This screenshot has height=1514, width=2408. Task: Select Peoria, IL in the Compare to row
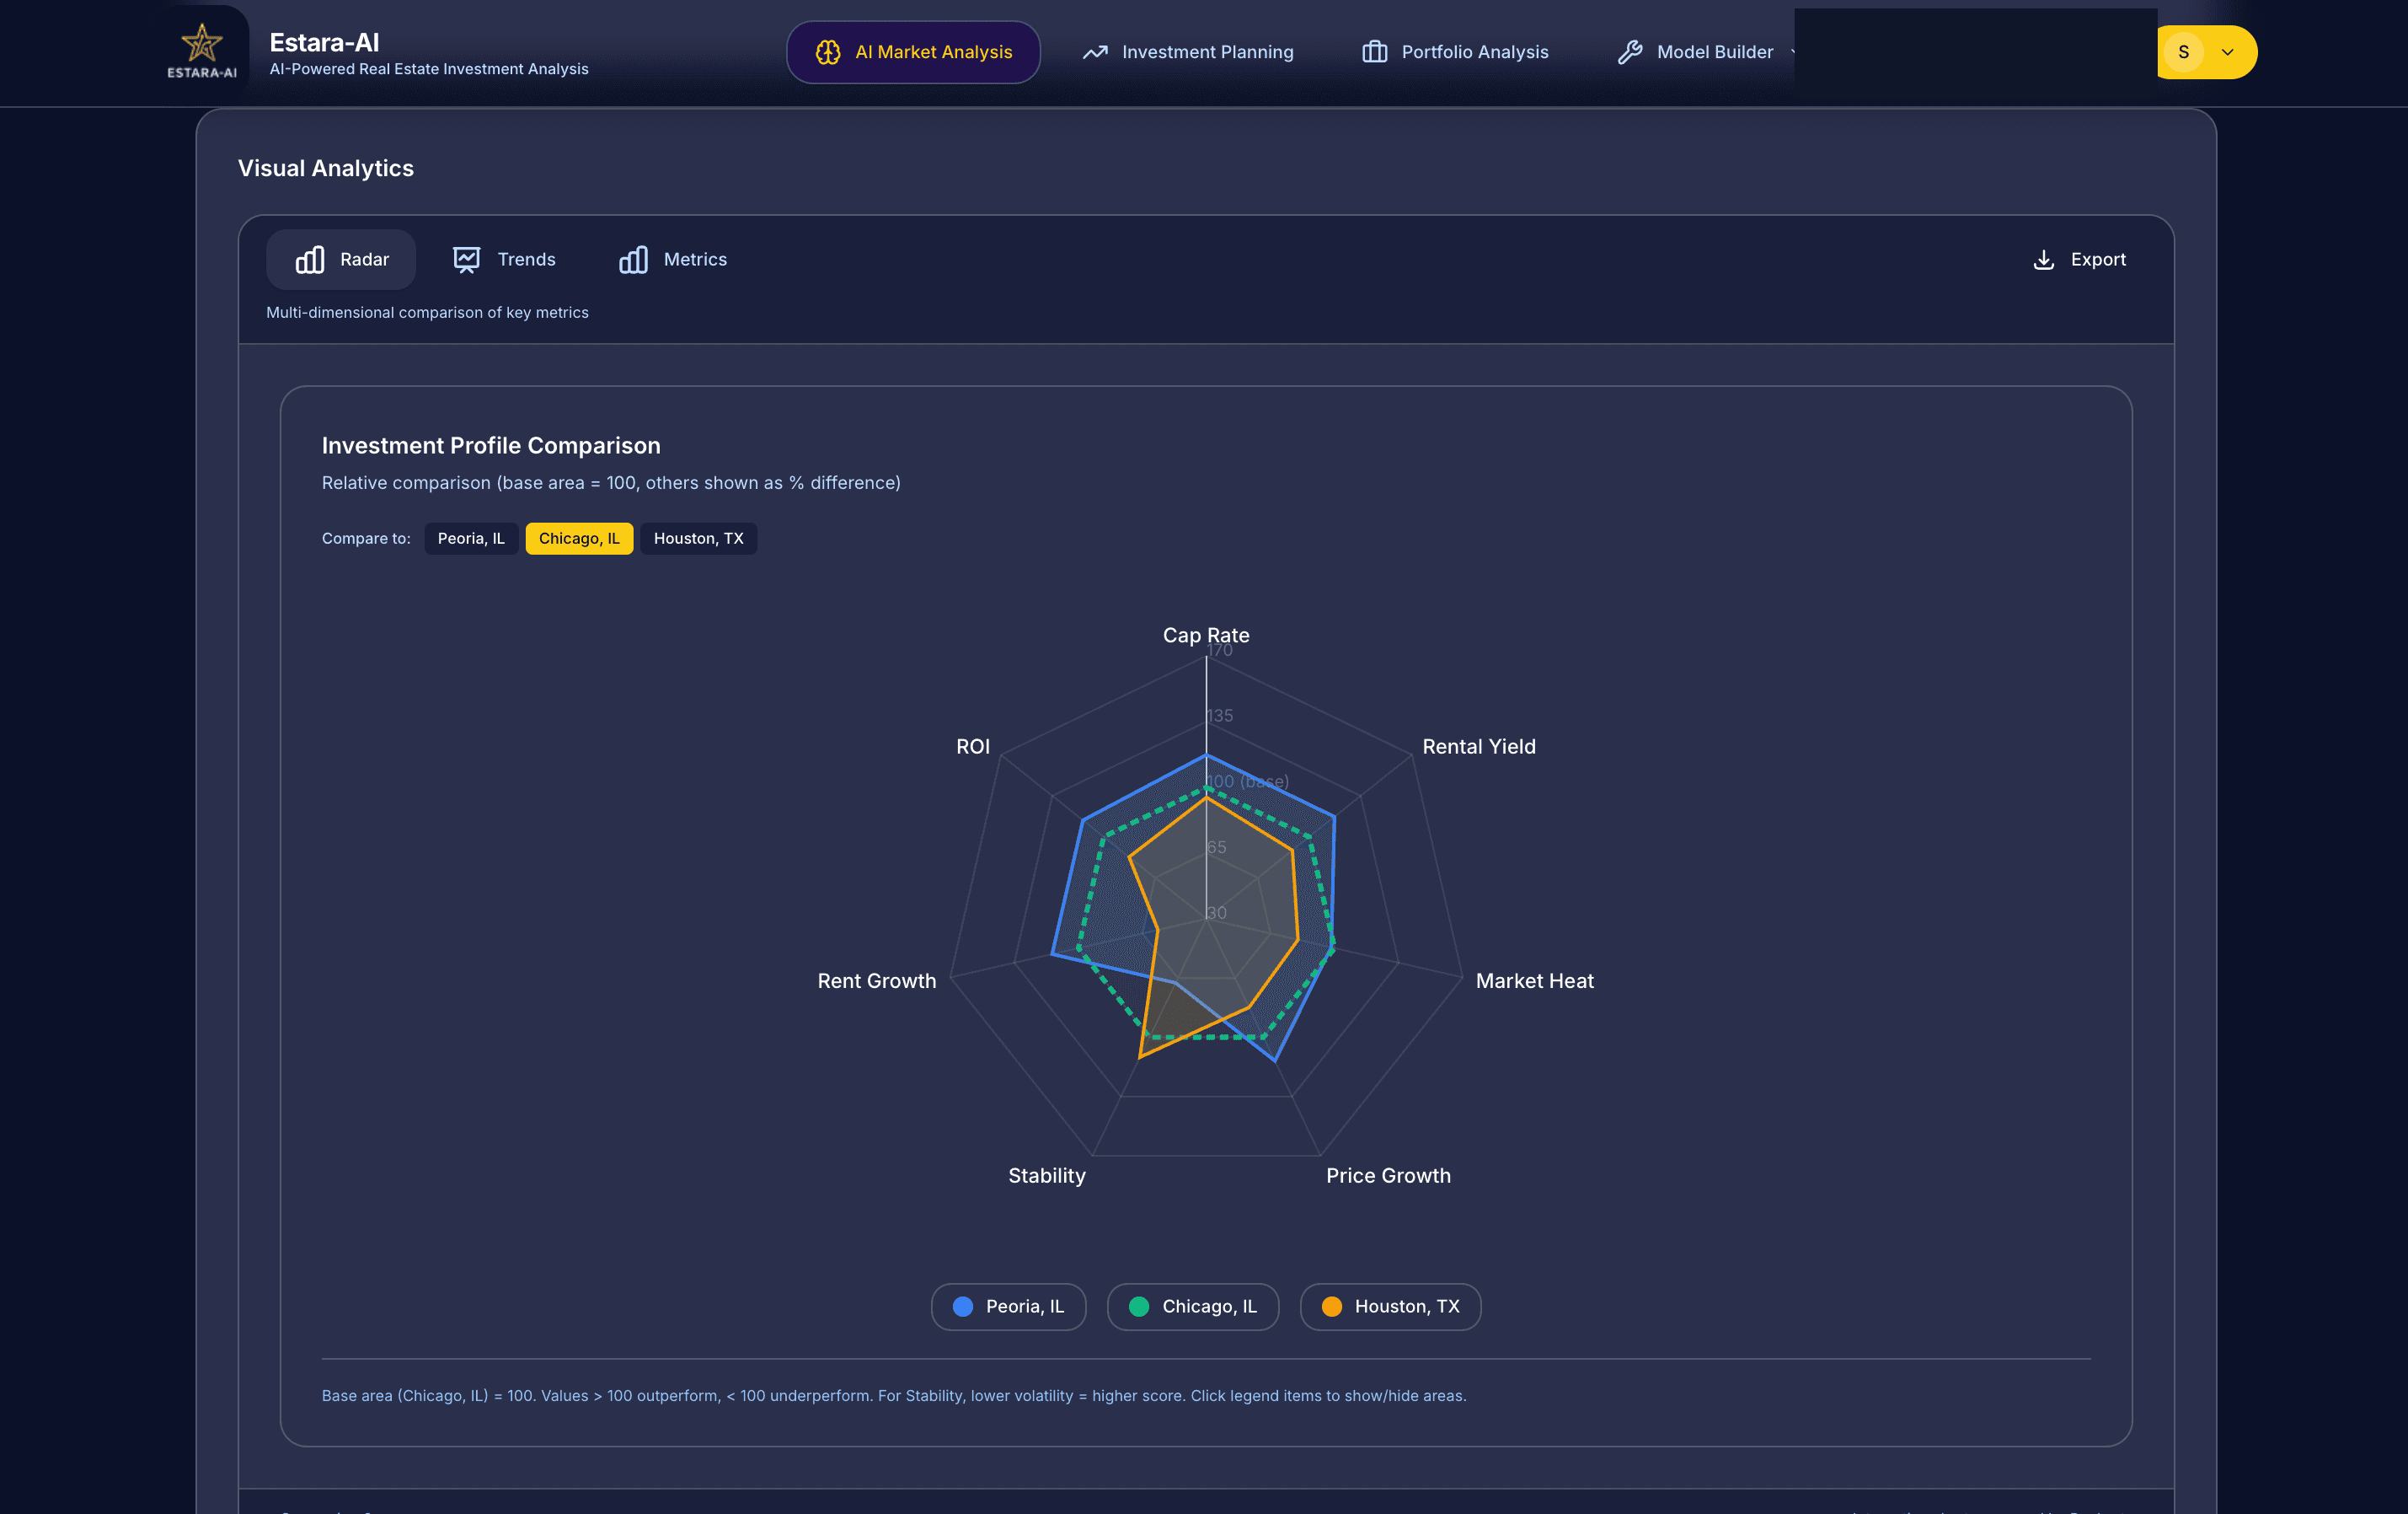pyautogui.click(x=471, y=537)
